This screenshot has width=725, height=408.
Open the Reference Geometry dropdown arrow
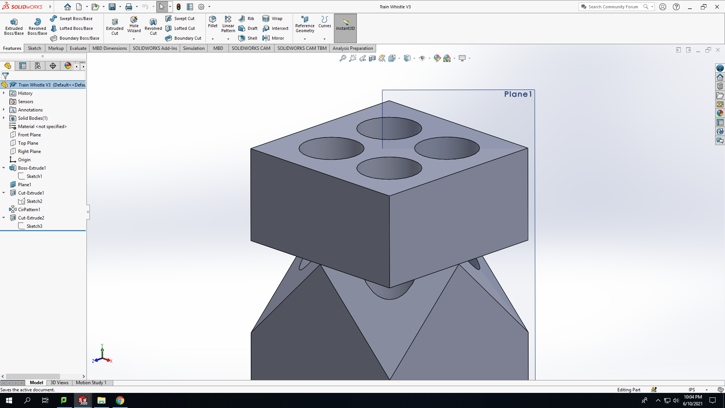(305, 39)
